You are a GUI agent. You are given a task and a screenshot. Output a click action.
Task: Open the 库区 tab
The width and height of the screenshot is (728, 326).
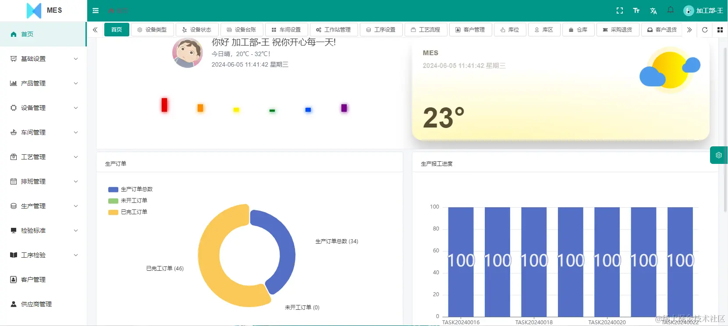(544, 30)
